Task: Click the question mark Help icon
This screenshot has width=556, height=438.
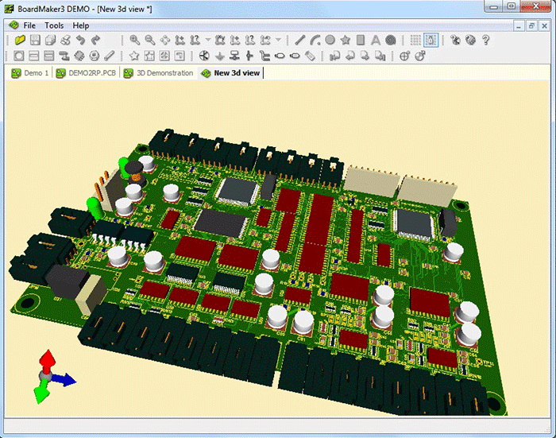Action: tap(486, 40)
